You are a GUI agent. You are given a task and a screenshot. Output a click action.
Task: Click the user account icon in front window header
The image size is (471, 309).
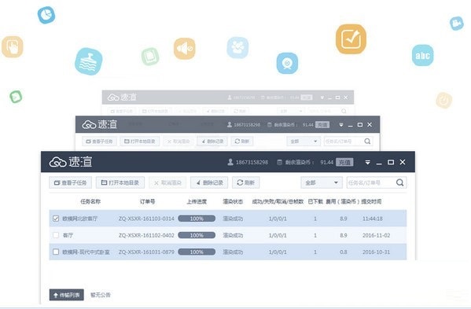pyautogui.click(x=230, y=162)
